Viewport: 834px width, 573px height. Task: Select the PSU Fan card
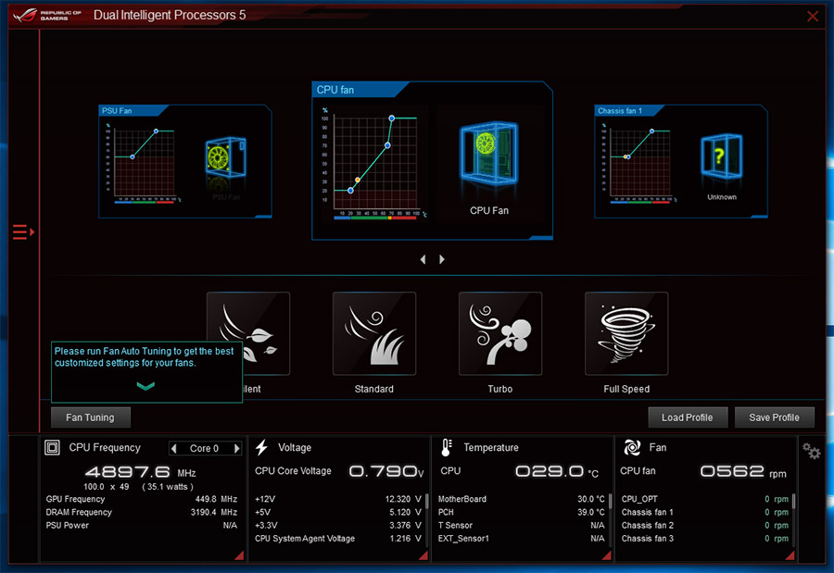click(185, 162)
